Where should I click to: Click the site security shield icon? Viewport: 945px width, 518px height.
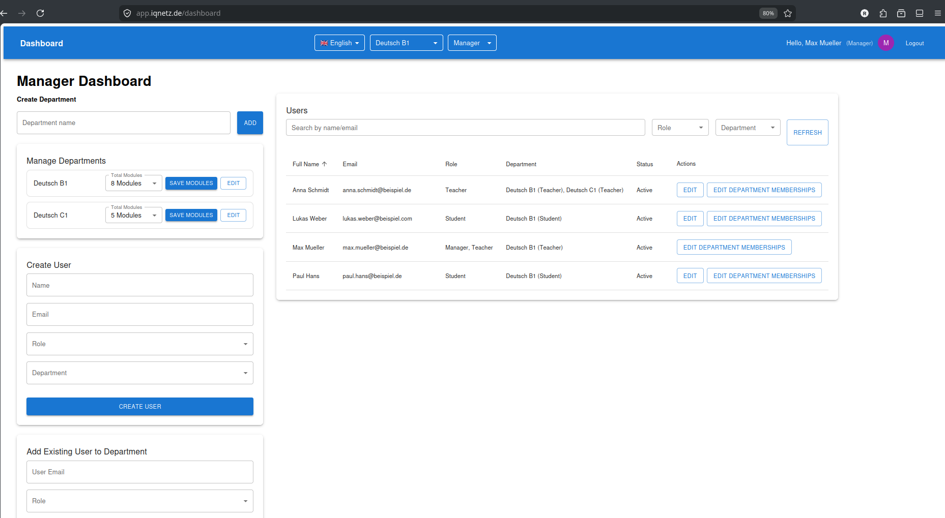[127, 13]
